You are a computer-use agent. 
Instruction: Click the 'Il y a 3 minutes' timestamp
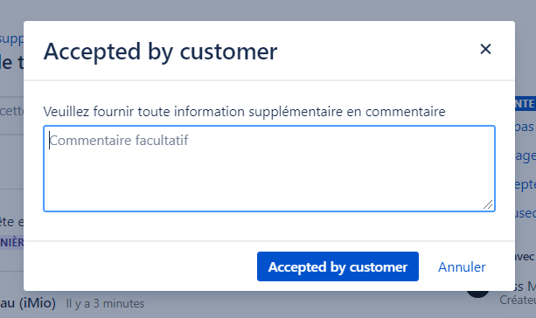pos(105,303)
